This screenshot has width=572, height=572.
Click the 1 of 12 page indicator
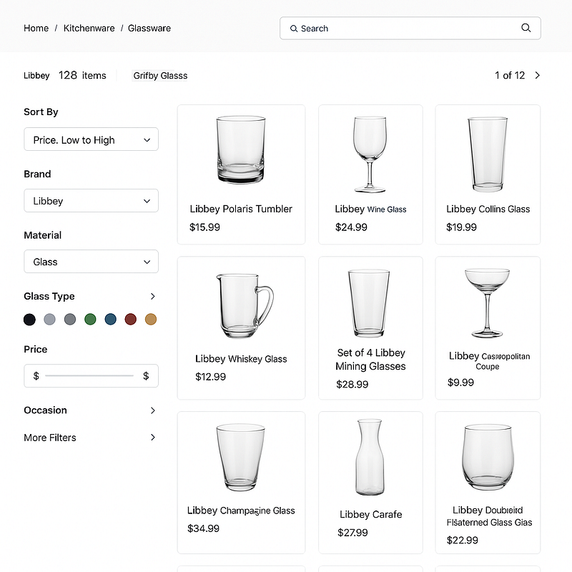click(510, 76)
